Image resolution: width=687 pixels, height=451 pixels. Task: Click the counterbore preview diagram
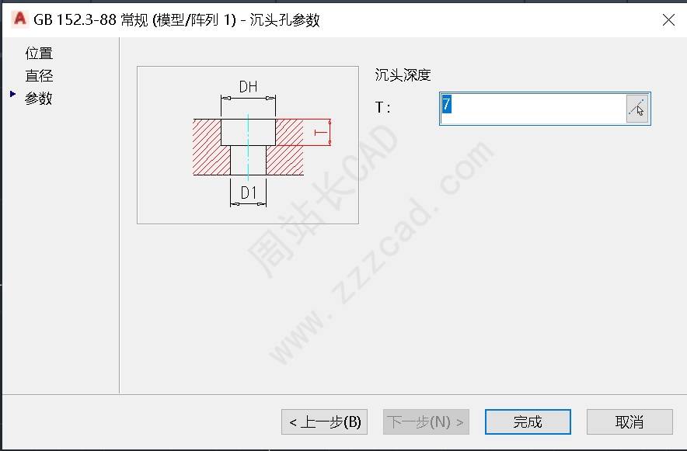click(248, 145)
